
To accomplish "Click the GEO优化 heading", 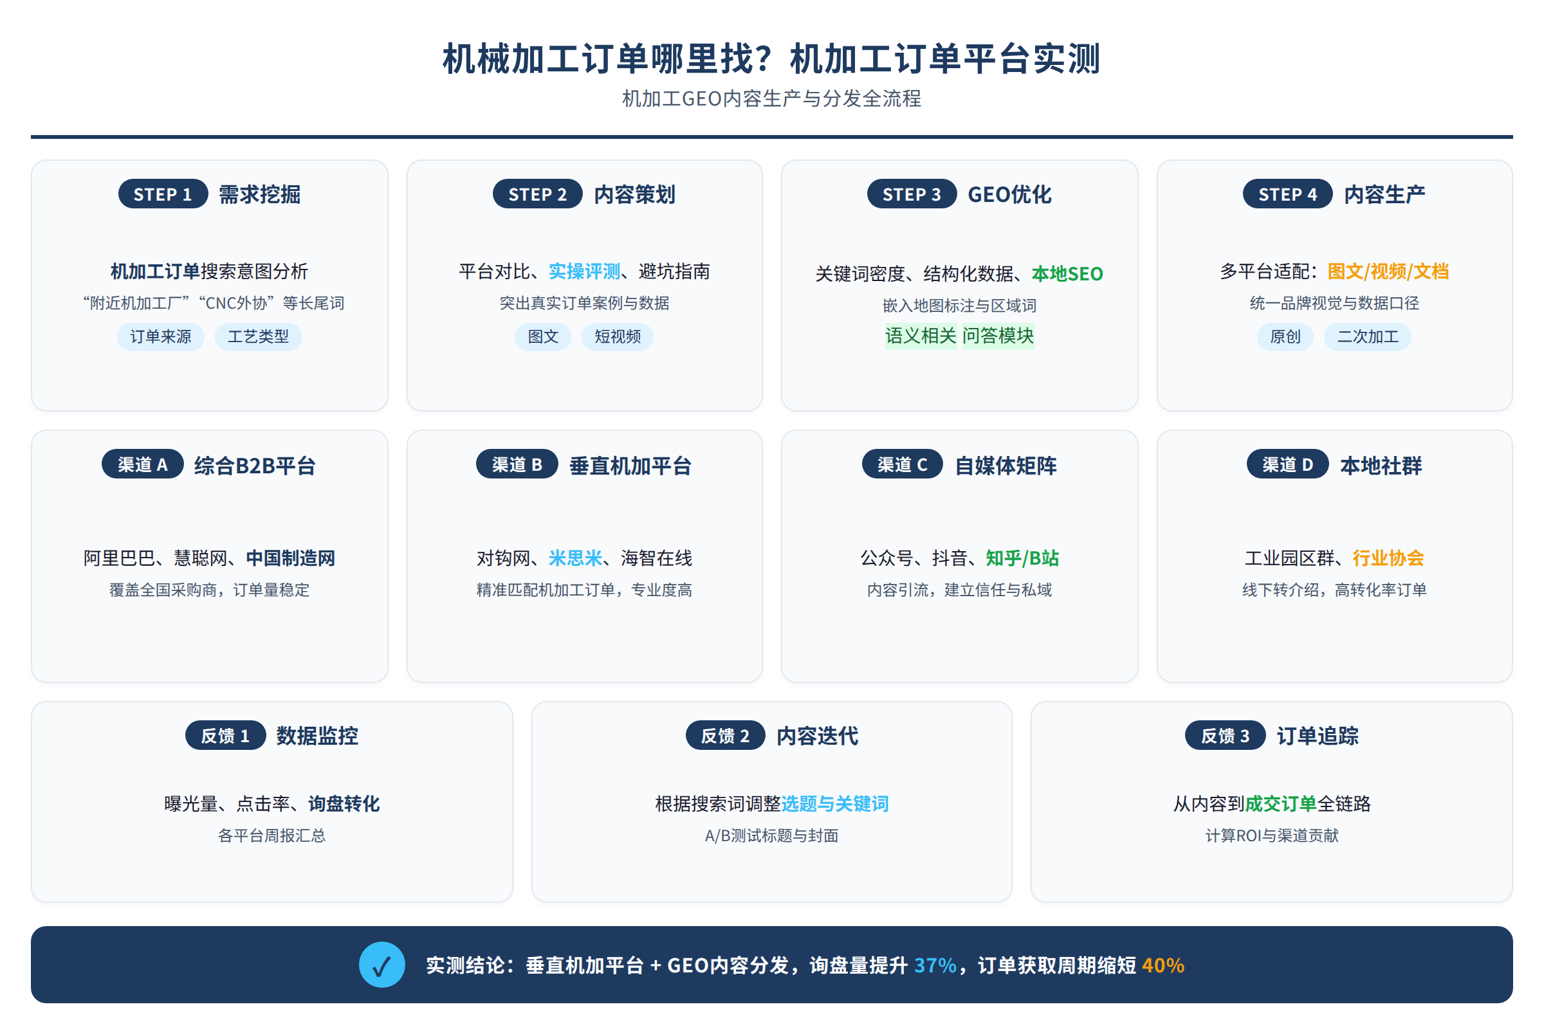I will coord(1009,194).
